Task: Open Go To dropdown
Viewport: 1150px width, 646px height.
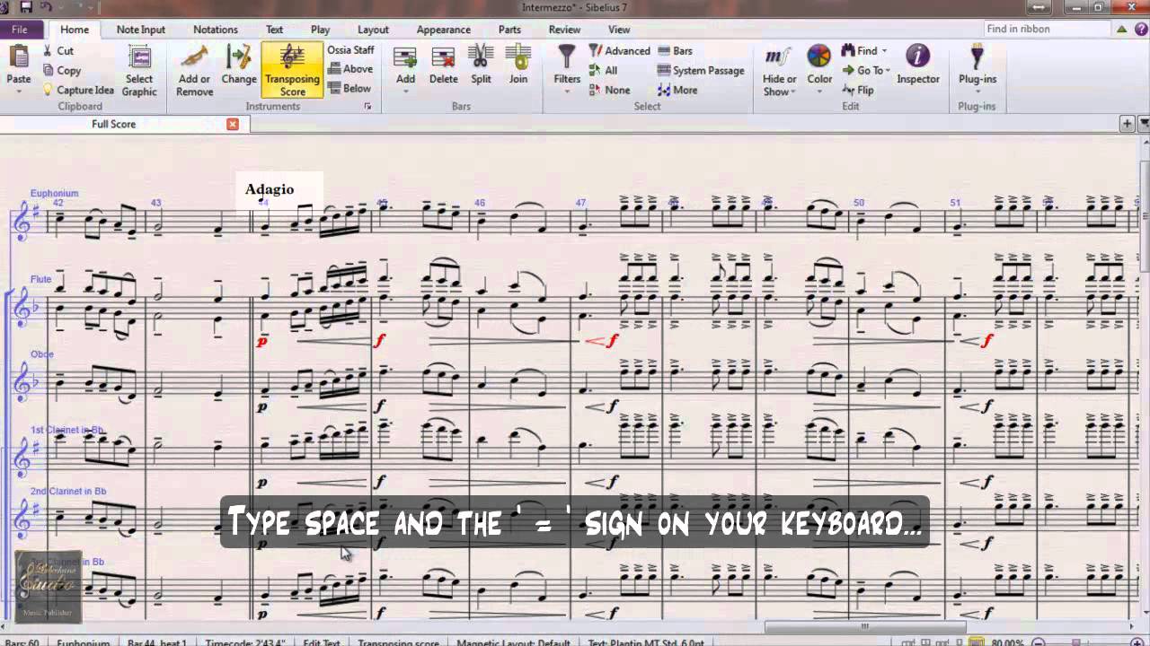Action: pyautogui.click(x=865, y=70)
